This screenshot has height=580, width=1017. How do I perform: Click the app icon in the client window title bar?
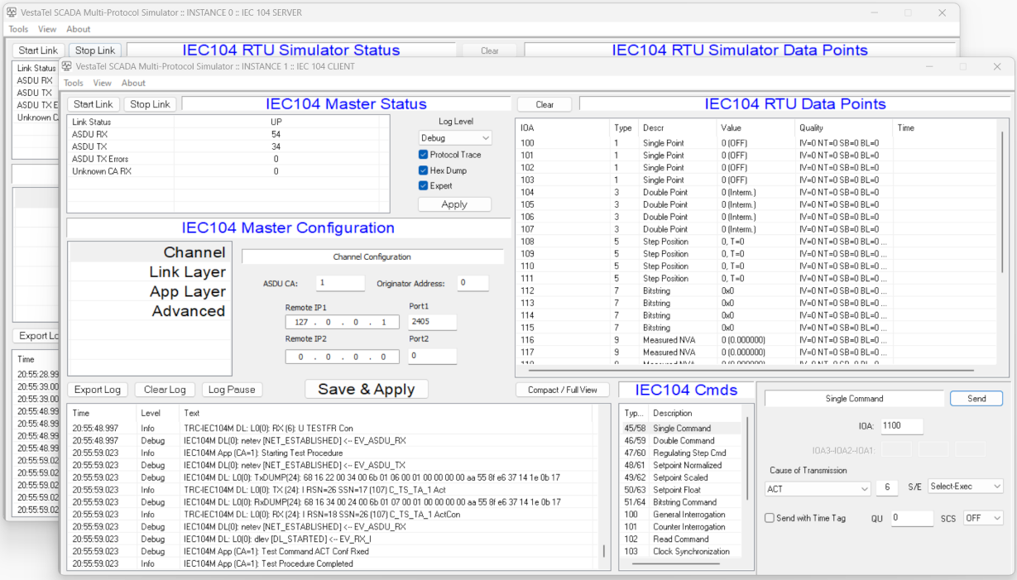66,66
